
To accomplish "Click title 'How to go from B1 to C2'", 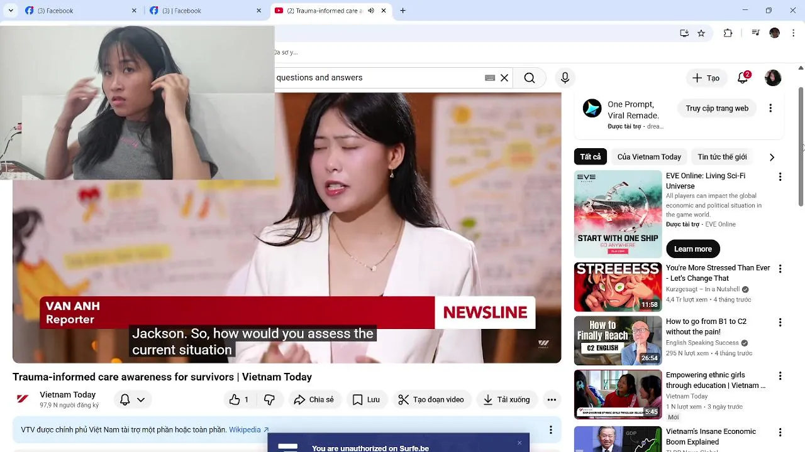I will tap(706, 326).
